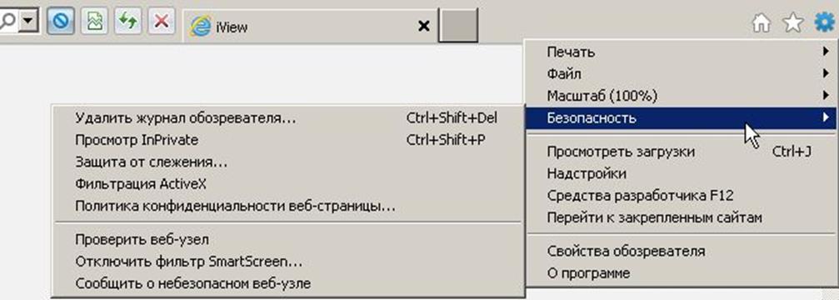This screenshot has width=839, height=300.
Task: Expand the search dropdown arrow
Action: pyautogui.click(x=28, y=22)
